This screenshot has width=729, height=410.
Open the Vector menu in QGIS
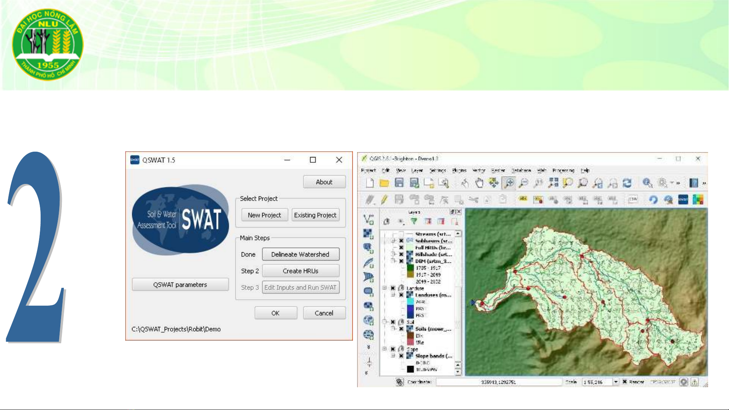point(479,171)
